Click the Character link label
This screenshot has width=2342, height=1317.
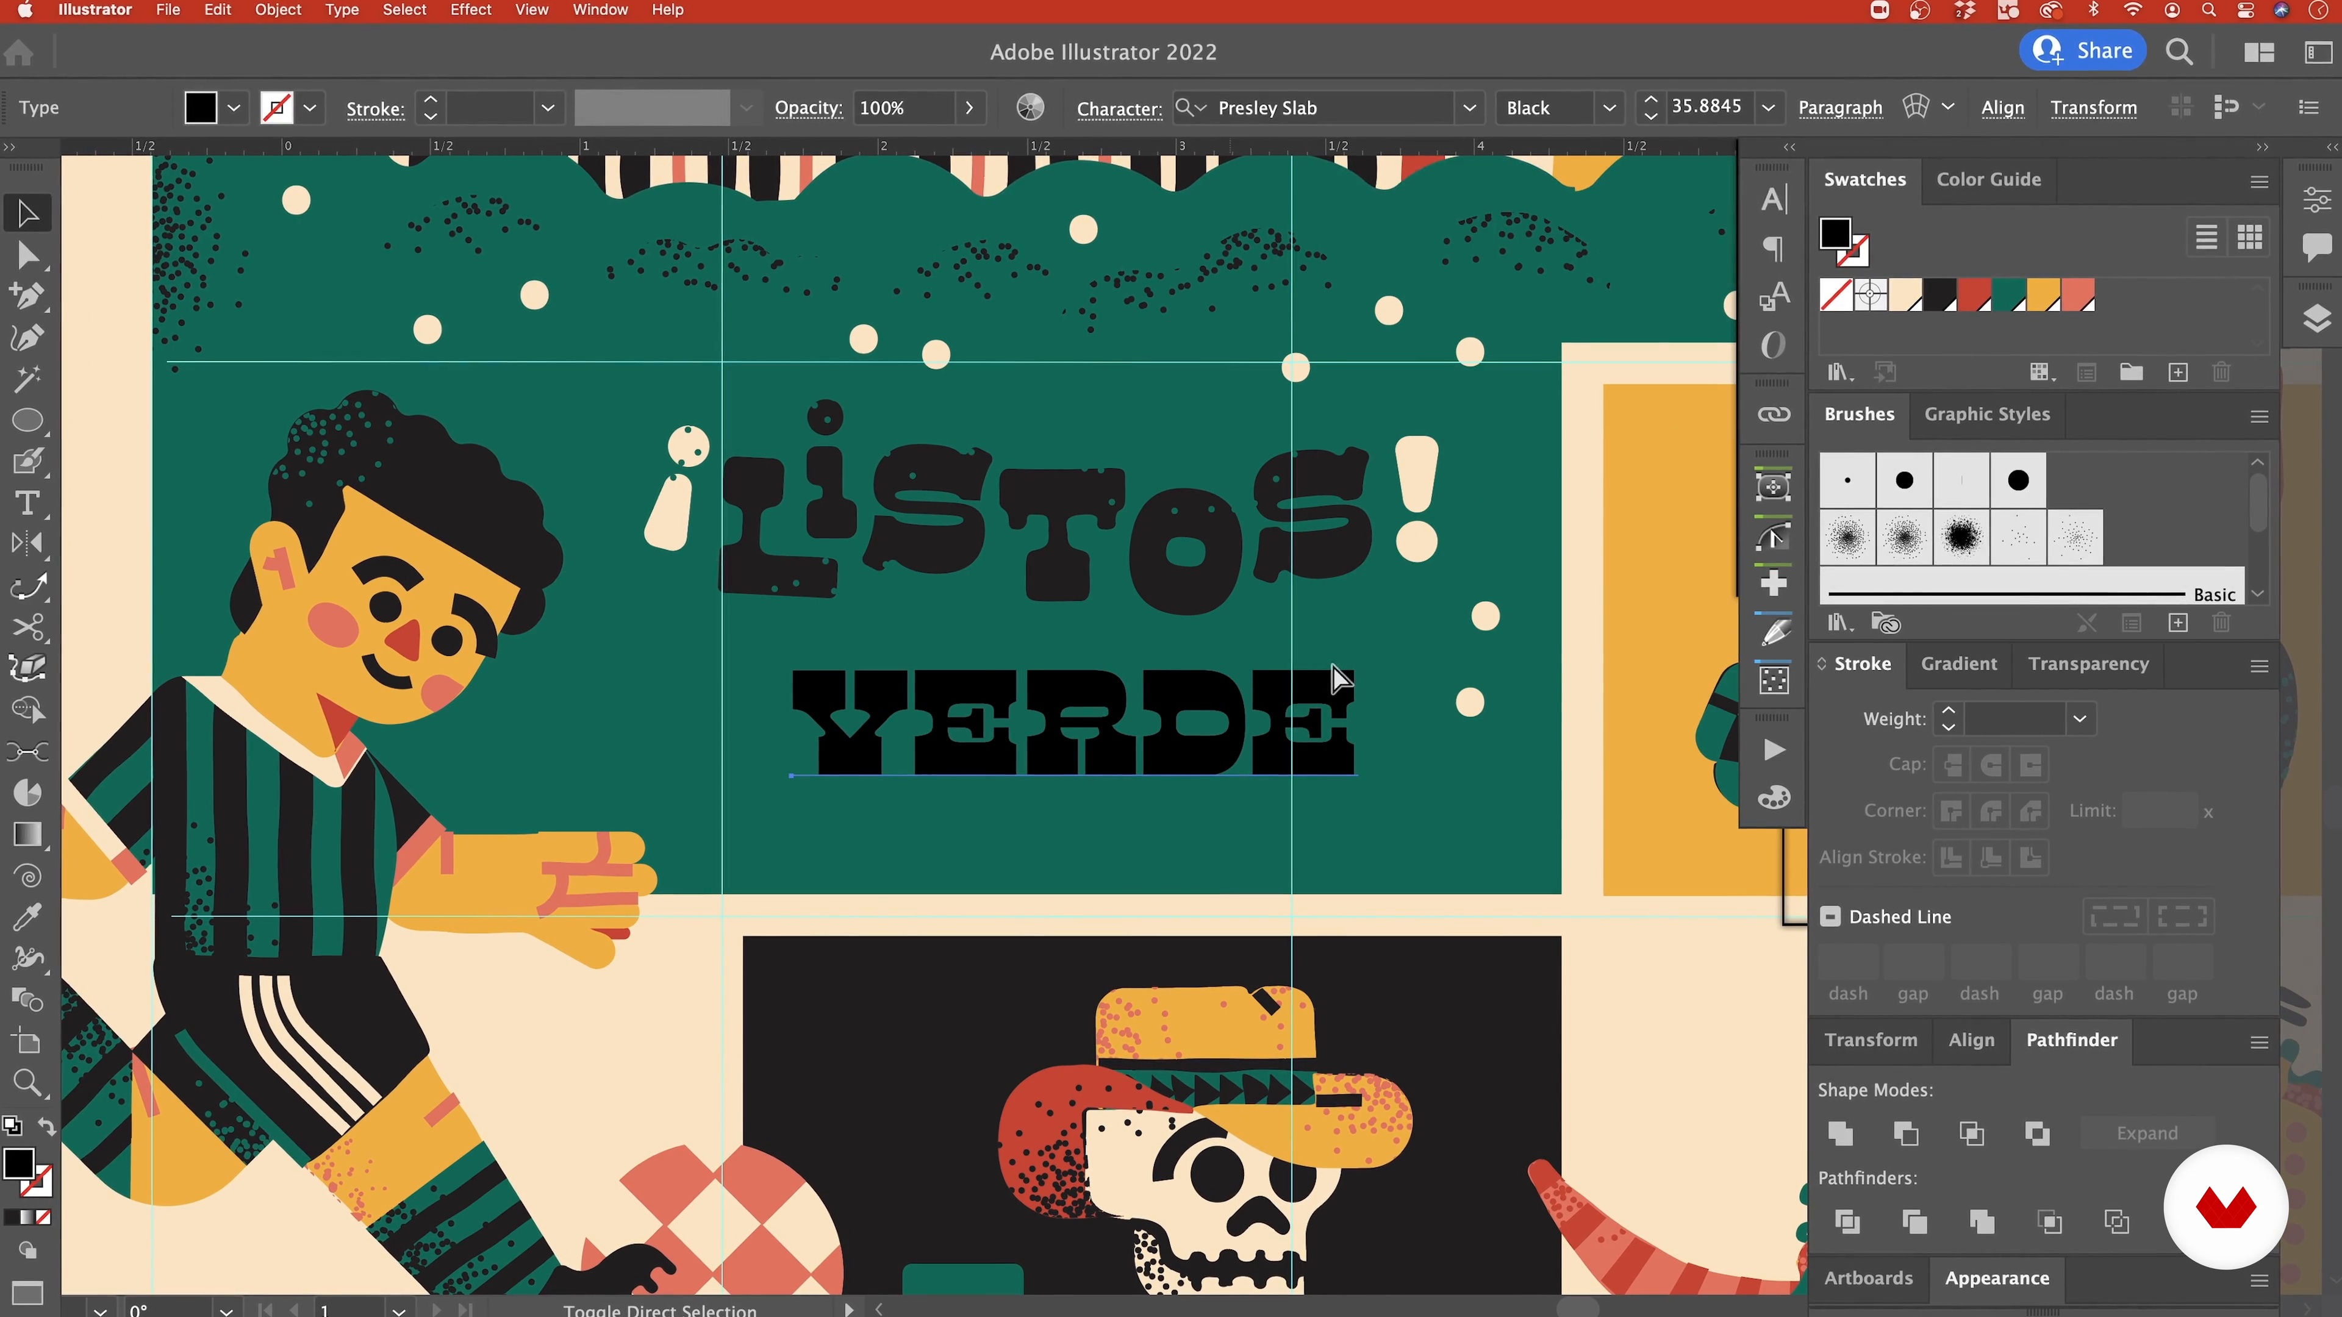[x=1119, y=109]
